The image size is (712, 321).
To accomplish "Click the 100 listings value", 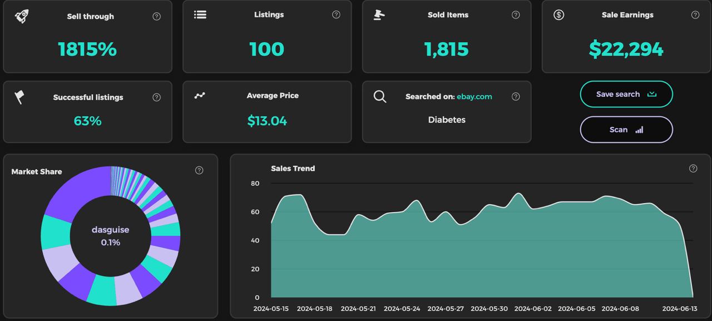I will 267,50.
